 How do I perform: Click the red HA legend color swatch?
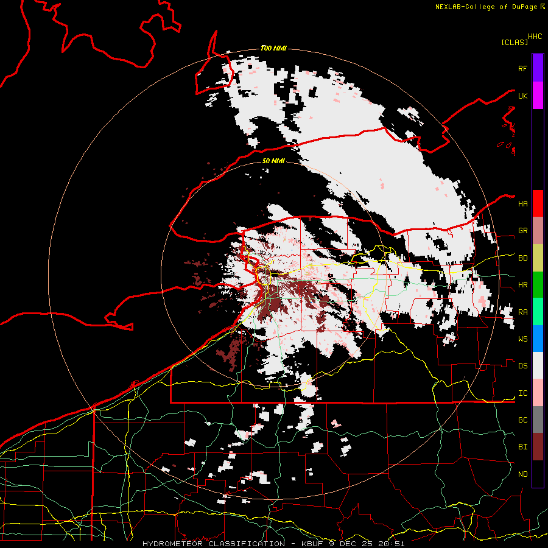point(538,203)
